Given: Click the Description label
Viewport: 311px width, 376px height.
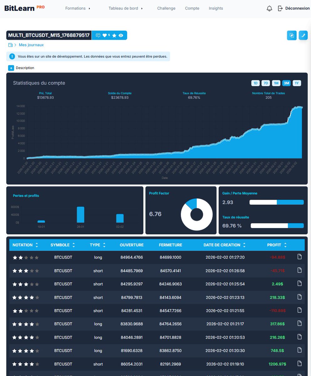Looking at the screenshot, I should pyautogui.click(x=25, y=68).
